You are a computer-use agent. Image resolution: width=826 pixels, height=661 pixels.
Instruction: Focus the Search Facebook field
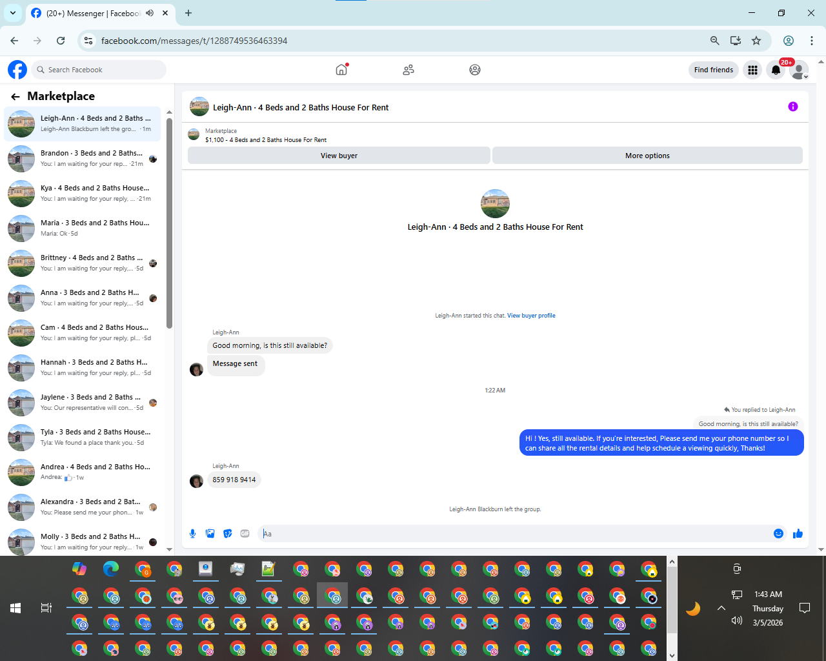click(99, 70)
